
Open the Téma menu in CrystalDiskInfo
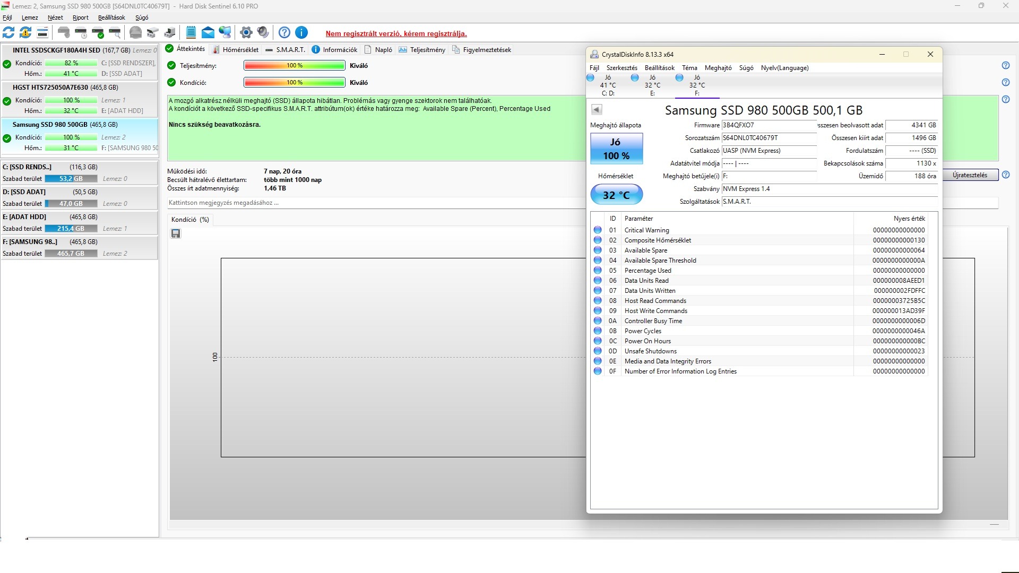coord(689,68)
